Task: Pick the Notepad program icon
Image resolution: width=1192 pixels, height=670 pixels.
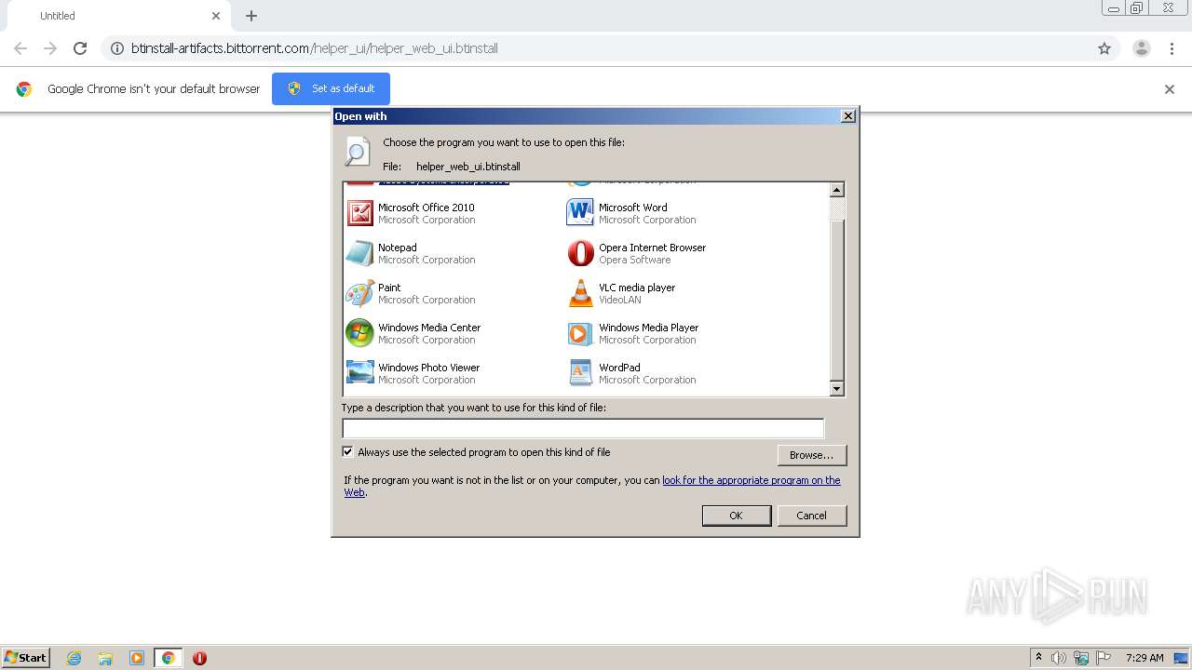Action: coord(359,253)
